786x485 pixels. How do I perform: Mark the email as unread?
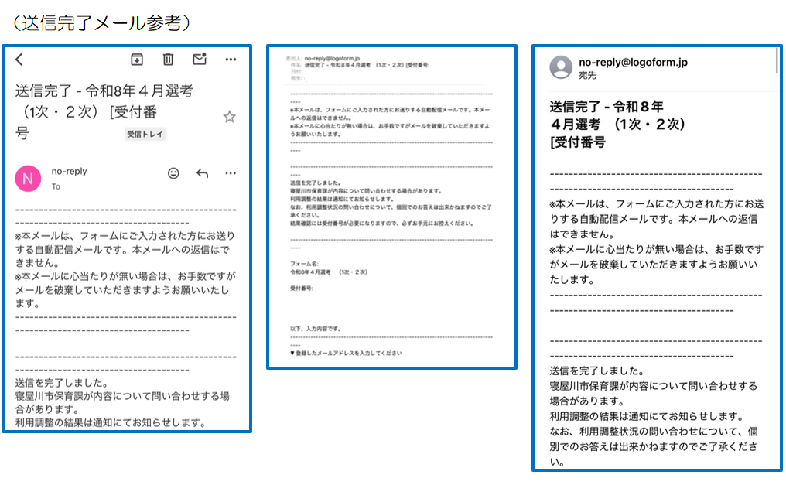[199, 60]
